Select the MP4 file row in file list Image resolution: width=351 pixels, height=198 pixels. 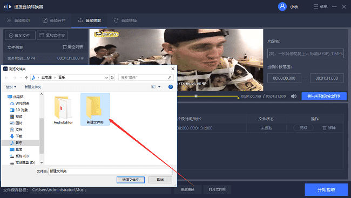[45, 58]
